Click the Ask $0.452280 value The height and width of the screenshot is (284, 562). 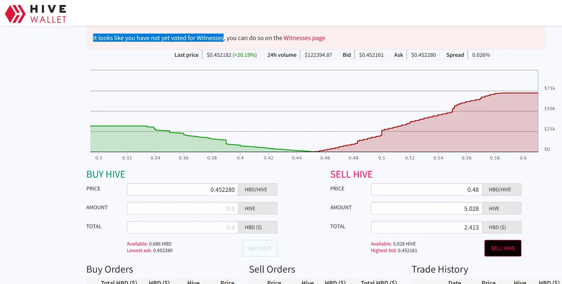pos(423,55)
